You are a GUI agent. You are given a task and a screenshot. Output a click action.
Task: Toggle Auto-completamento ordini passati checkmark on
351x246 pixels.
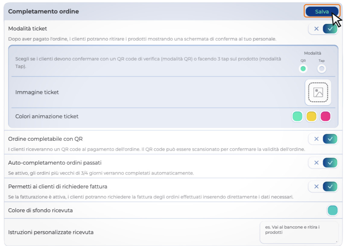pos(330,163)
